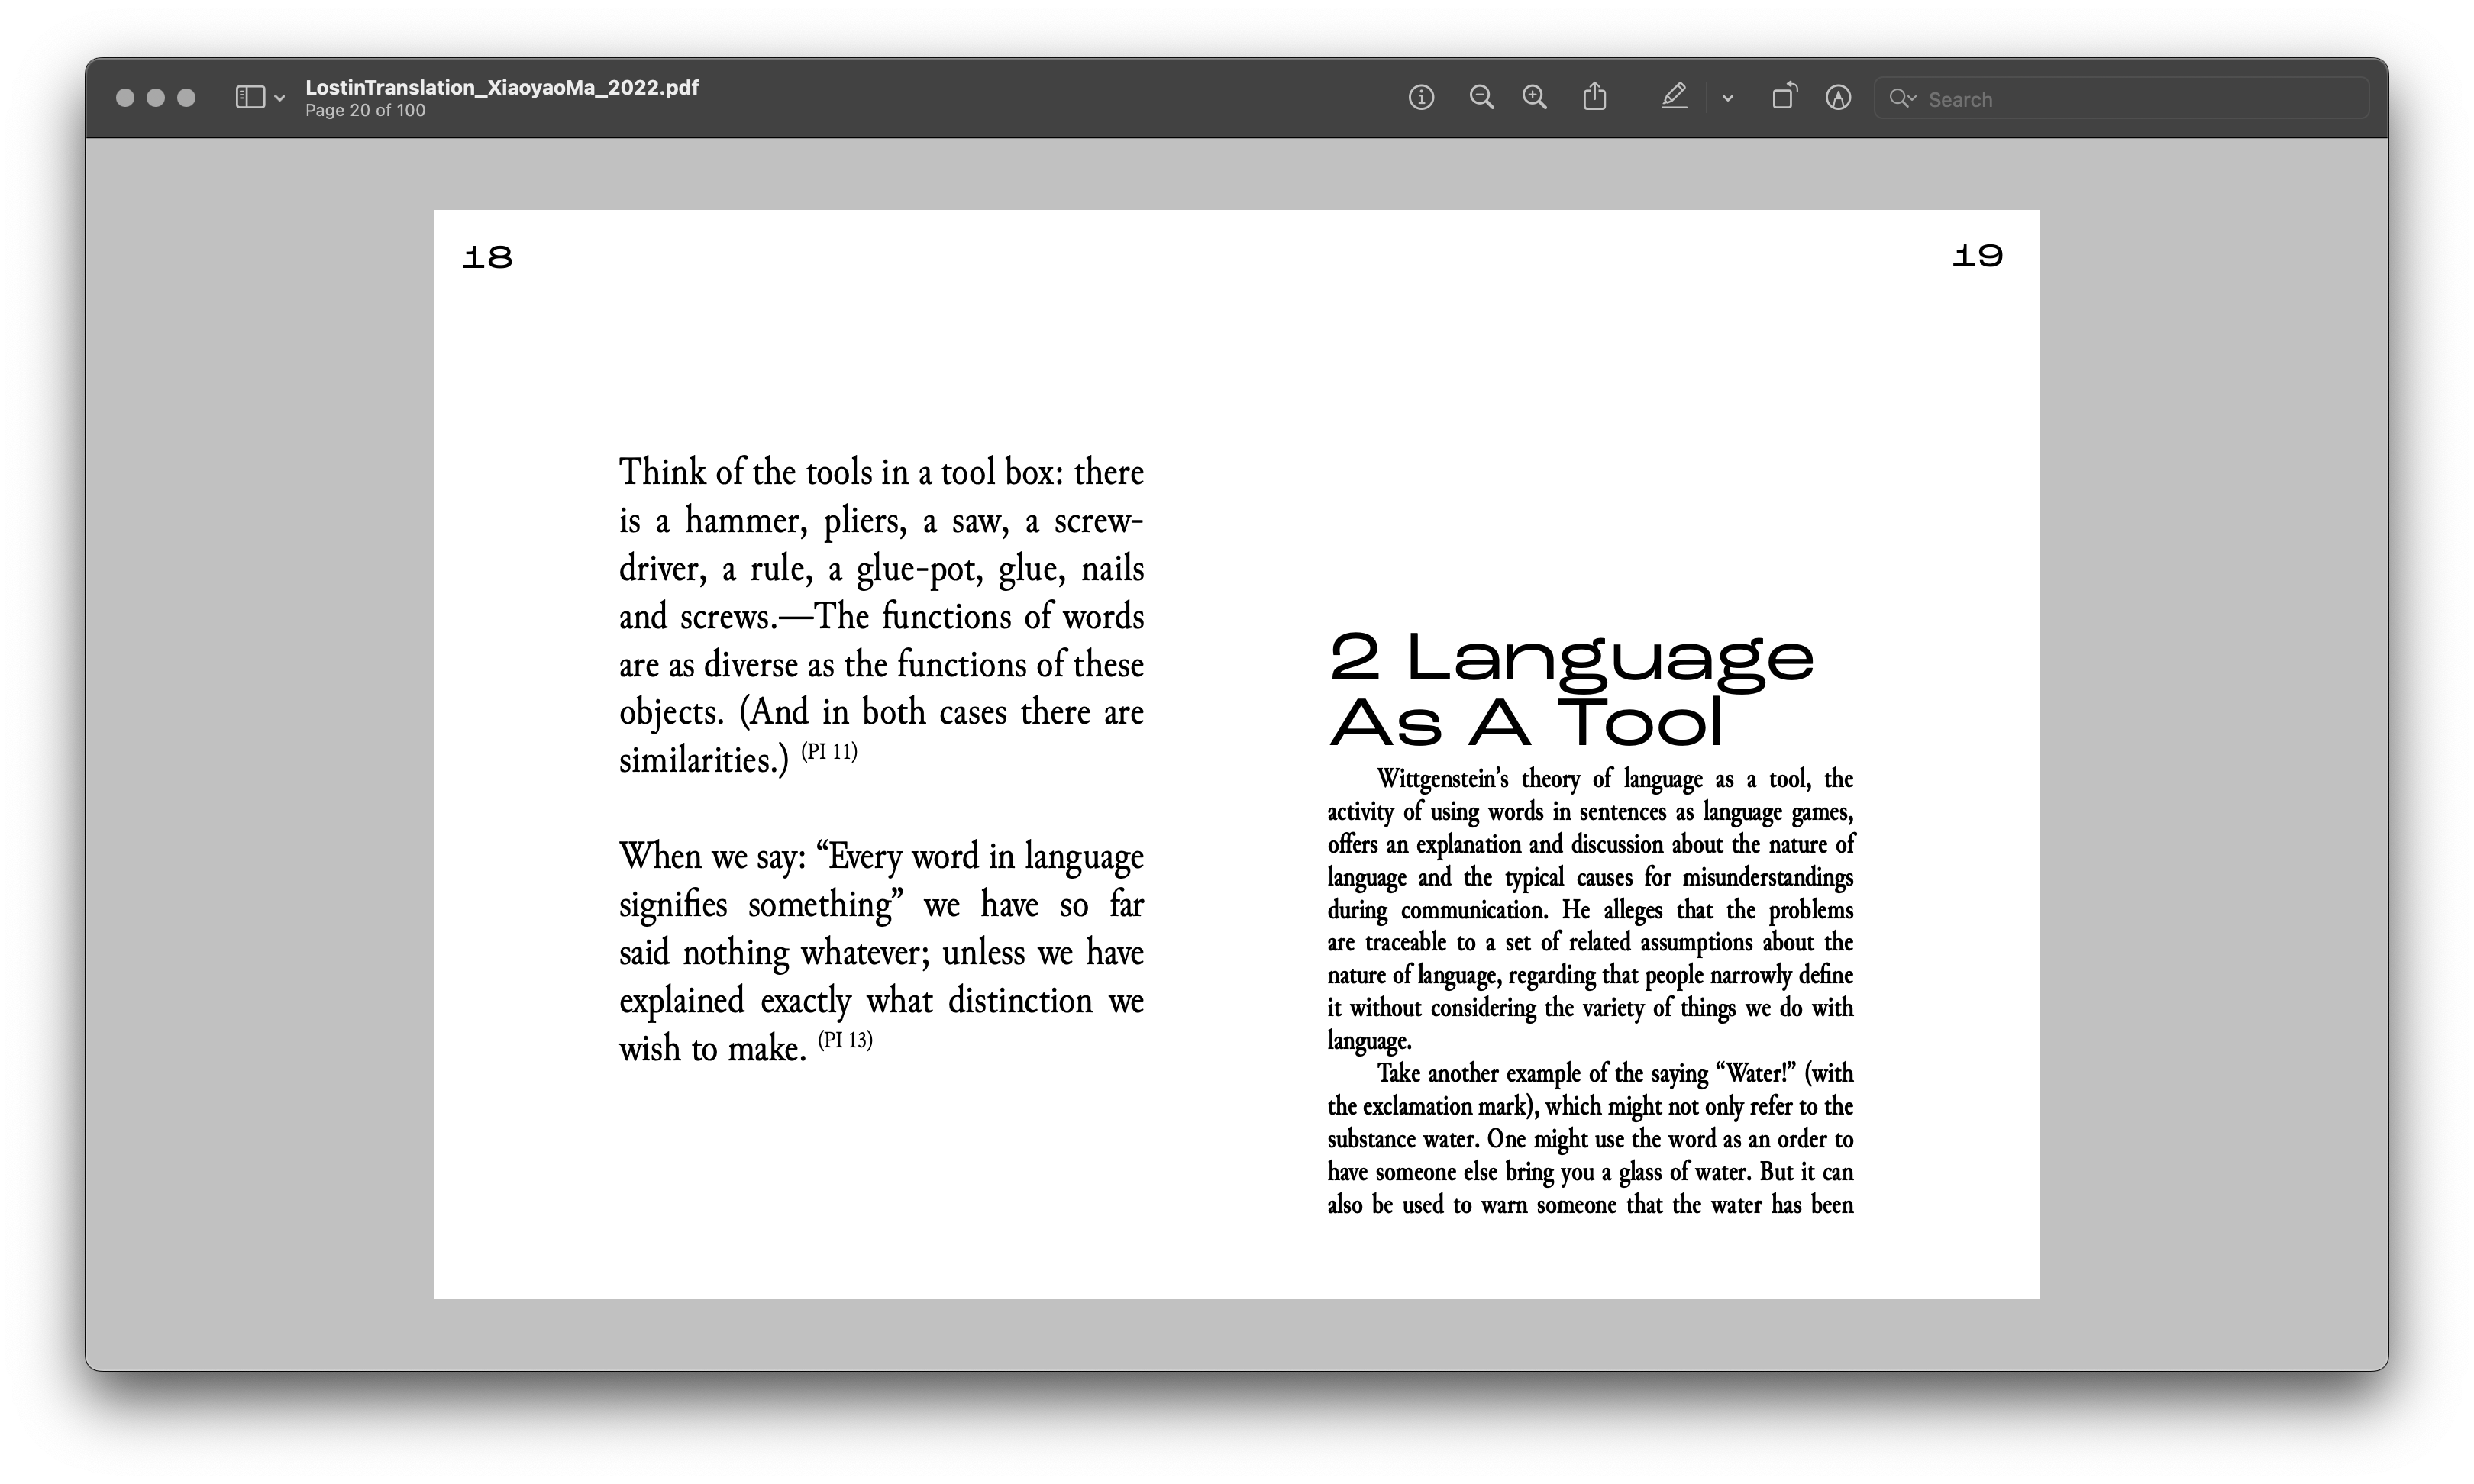Viewport: 2474px width, 1484px height.
Task: Show the Markup toolbar
Action: [x=1838, y=97]
